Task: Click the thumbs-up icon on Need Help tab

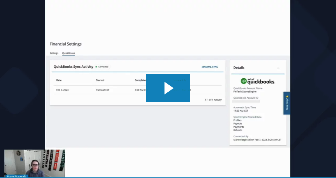Action: [x=287, y=96]
